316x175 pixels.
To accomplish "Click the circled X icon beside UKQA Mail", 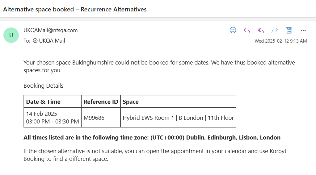I will click(x=35, y=41).
